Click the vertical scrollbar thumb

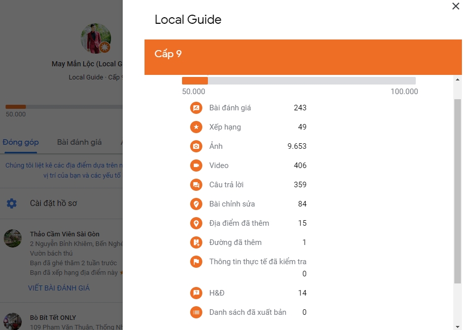pos(457,191)
